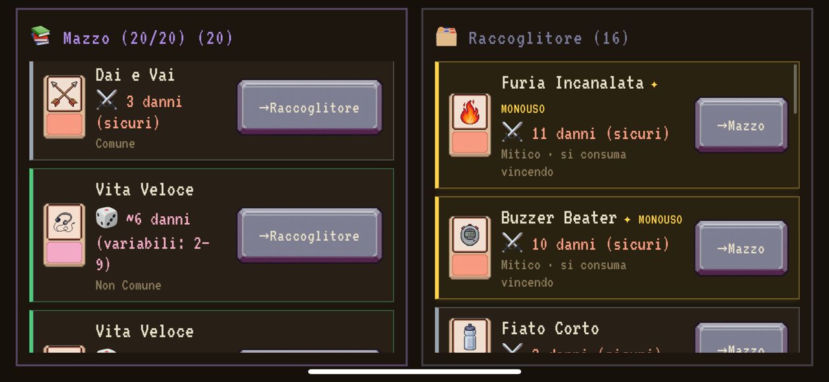Screen dimensions: 829x382
Task: Click crossed swords icon beside 10 danni
Action: [512, 243]
